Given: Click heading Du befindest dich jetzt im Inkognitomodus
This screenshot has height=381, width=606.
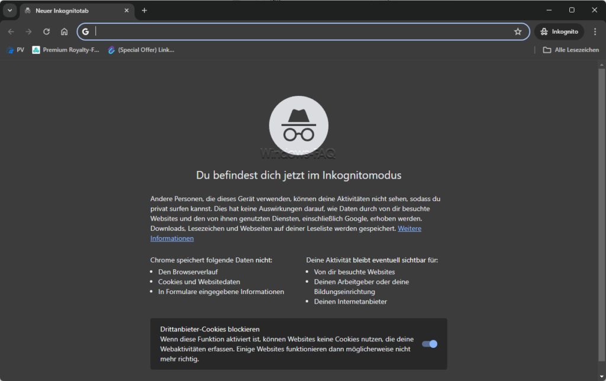Looking at the screenshot, I should (x=299, y=175).
